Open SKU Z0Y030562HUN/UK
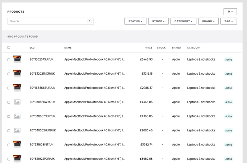247x163 pixels. point(43,130)
